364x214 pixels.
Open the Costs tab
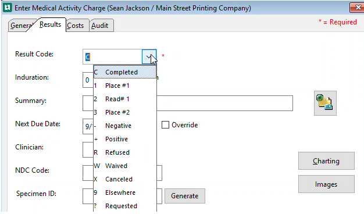[76, 26]
